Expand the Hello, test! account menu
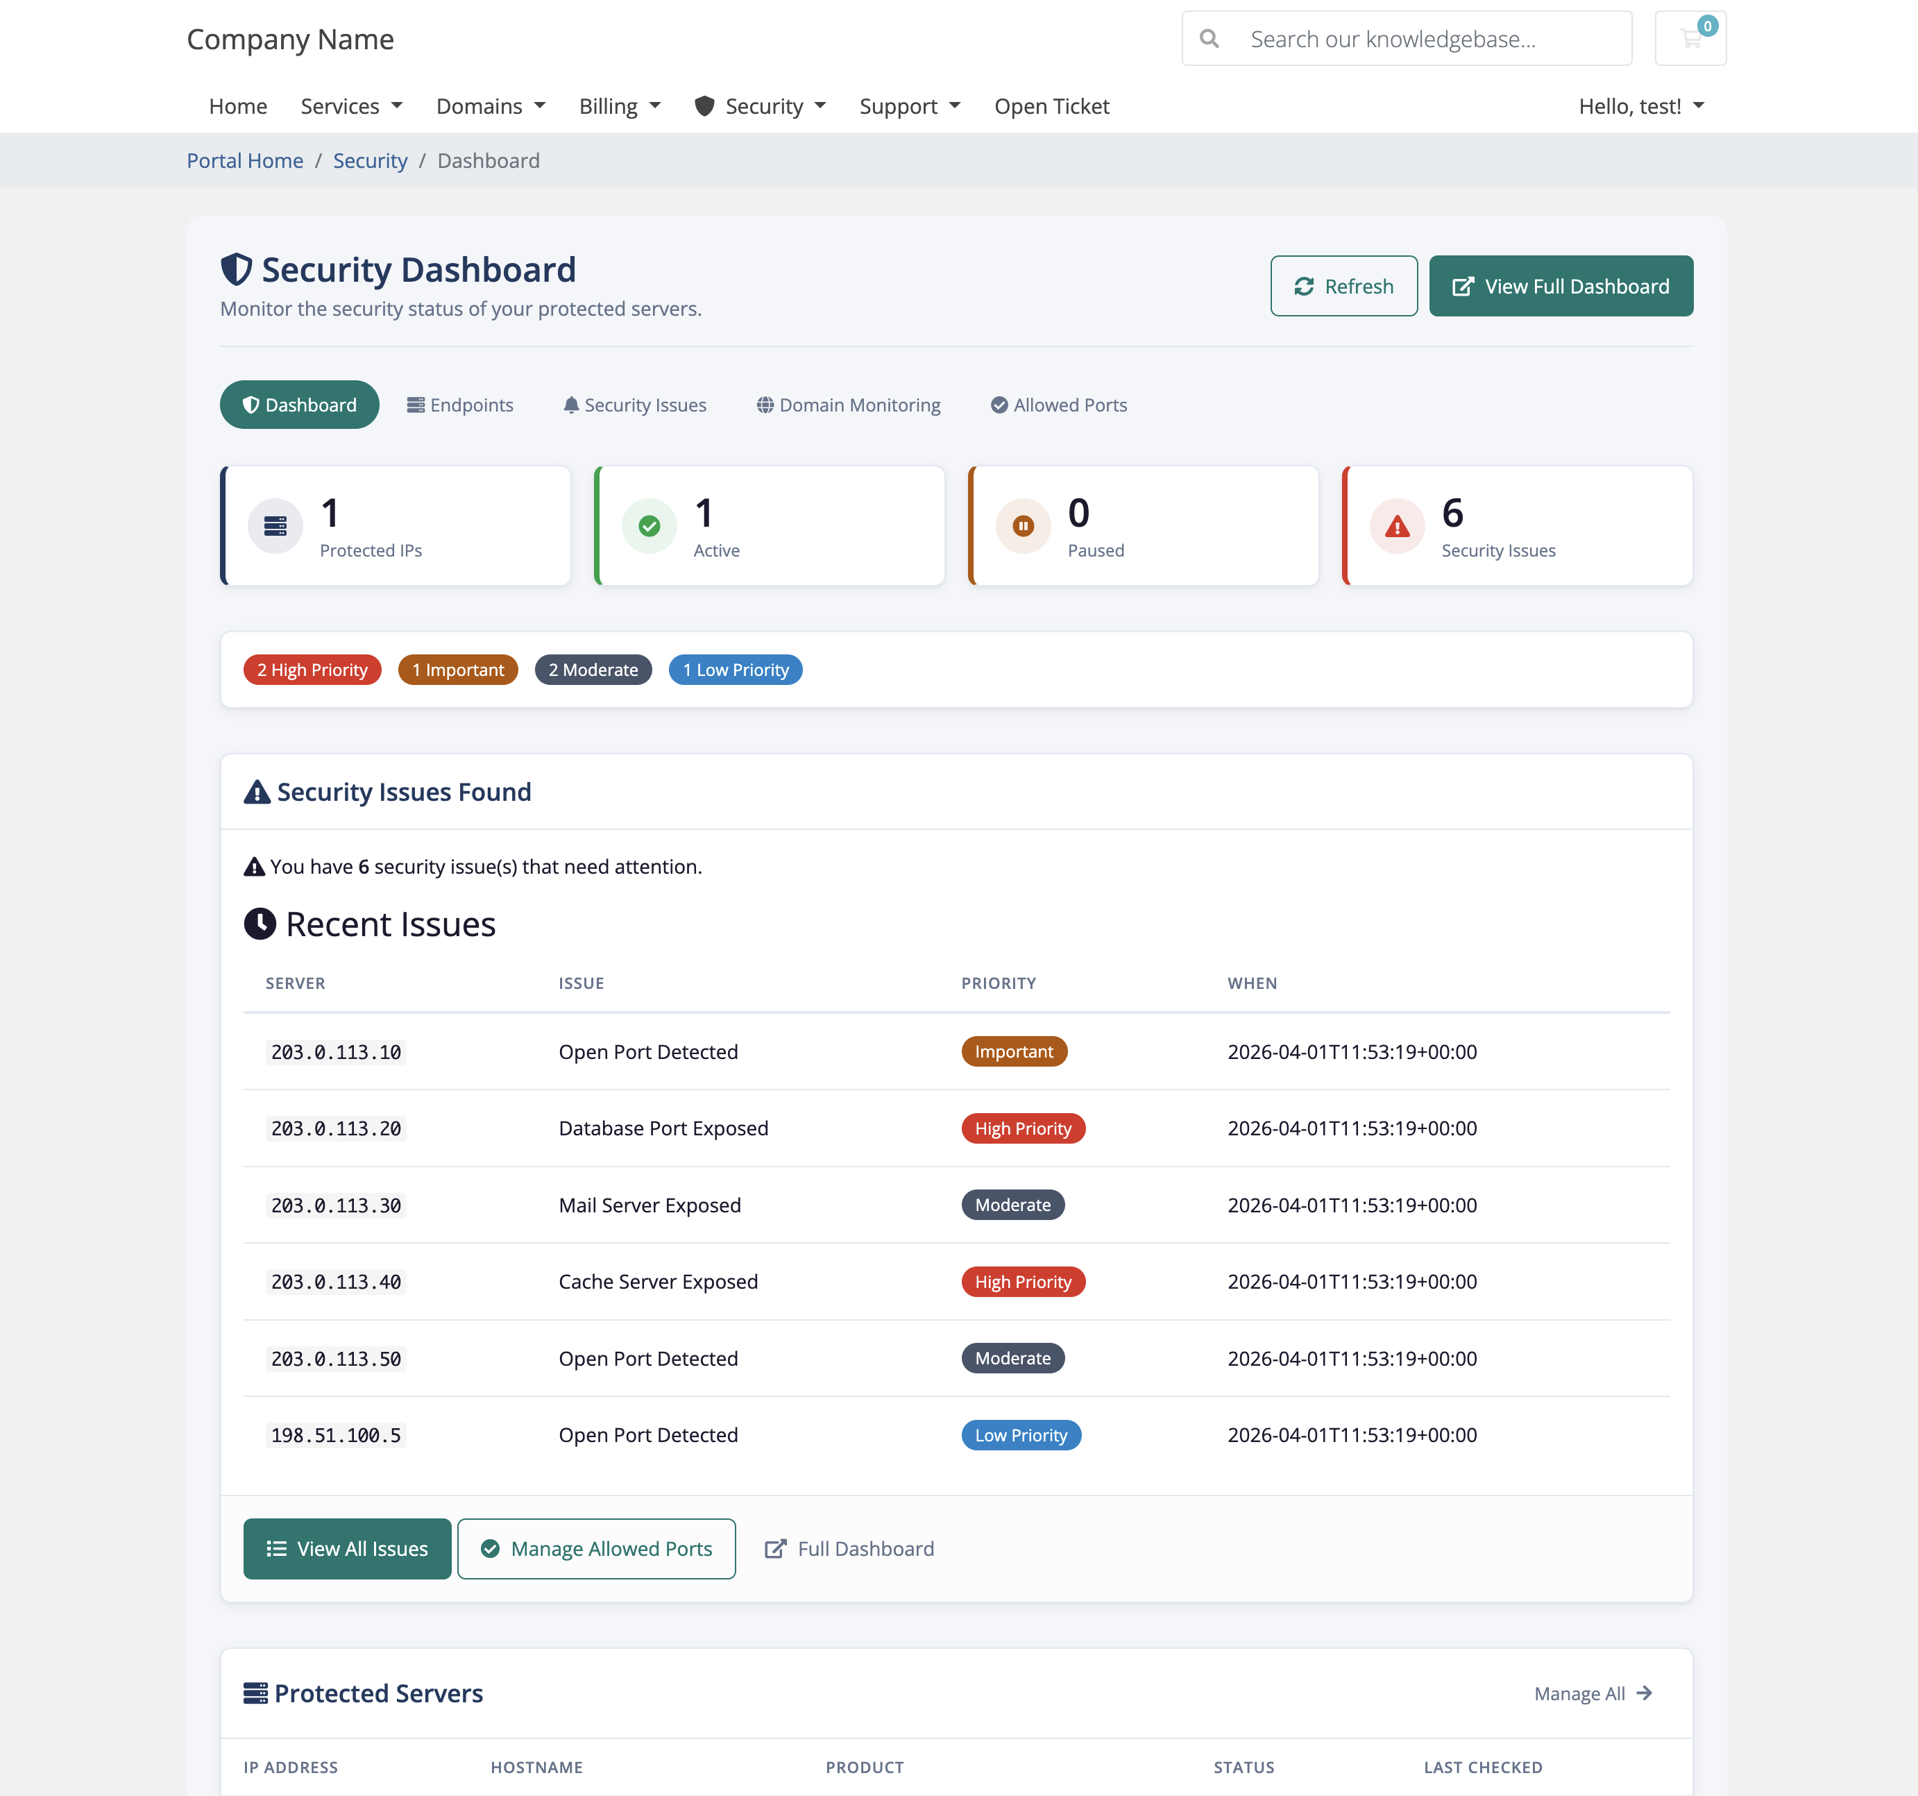The image size is (1918, 1796). point(1640,106)
